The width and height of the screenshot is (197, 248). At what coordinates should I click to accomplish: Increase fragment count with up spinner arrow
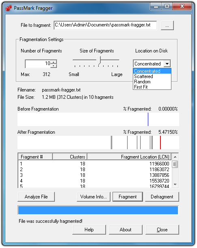pos(54,62)
